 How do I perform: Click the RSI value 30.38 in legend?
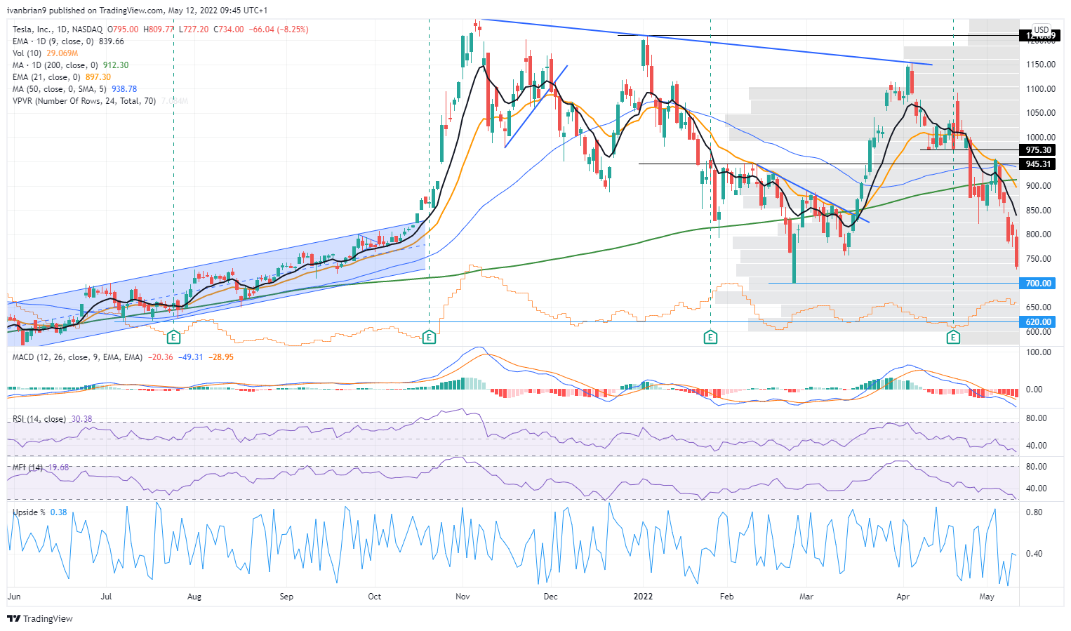82,419
